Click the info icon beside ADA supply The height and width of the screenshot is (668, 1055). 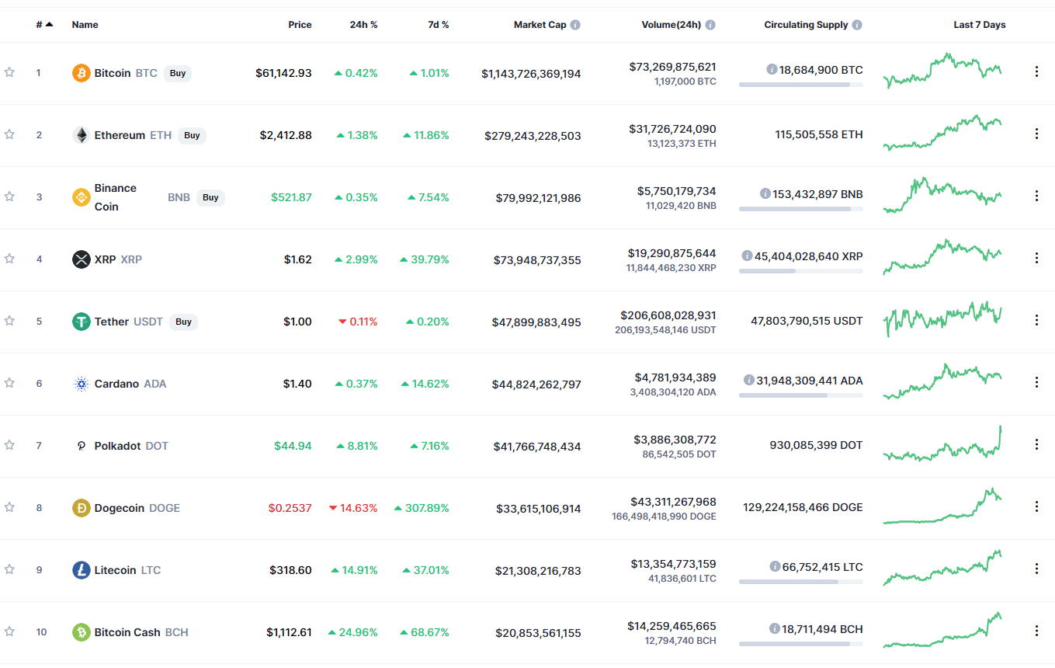coord(749,380)
